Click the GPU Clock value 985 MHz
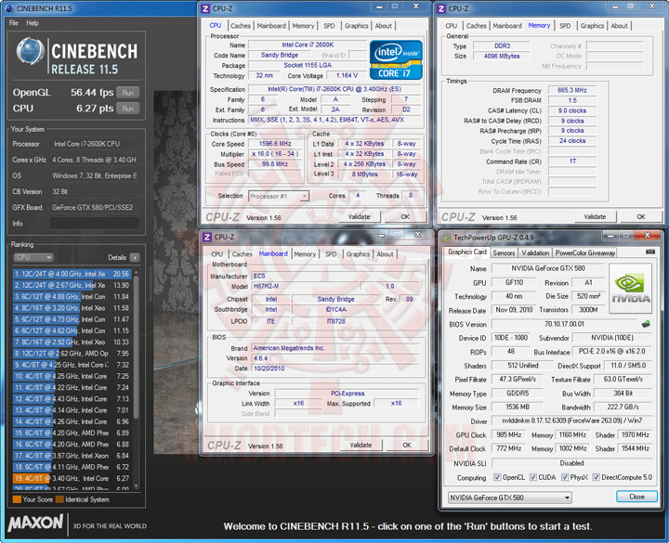Screen dimensions: 669x543 click(508, 434)
